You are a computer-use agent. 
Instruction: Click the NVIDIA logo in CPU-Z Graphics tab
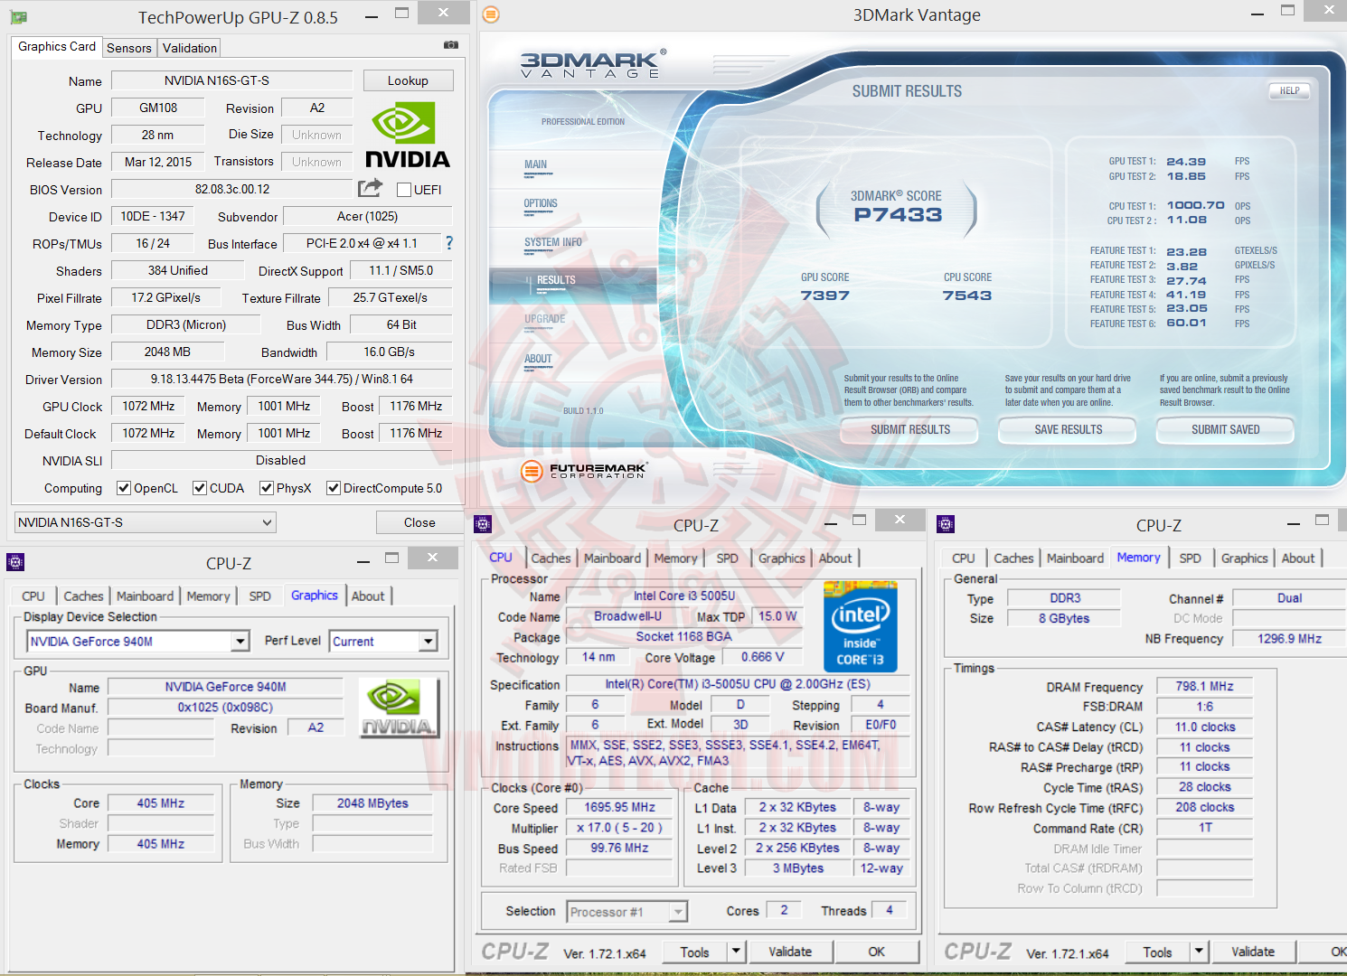[398, 708]
